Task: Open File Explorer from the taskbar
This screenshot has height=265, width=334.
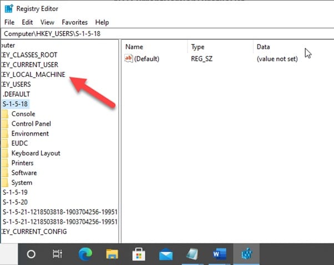Action: click(x=112, y=254)
